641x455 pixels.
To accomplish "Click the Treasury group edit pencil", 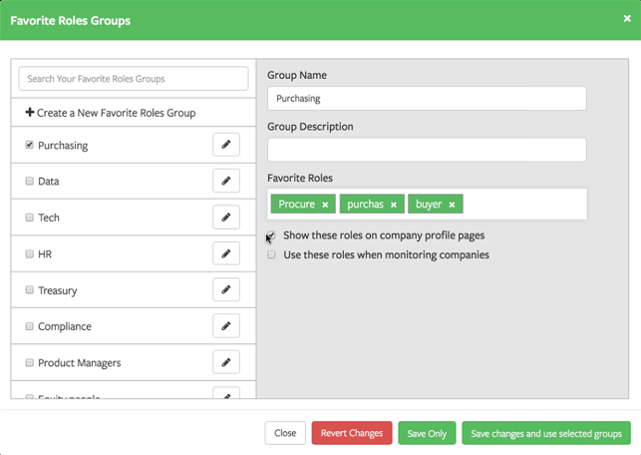I will [x=226, y=290].
